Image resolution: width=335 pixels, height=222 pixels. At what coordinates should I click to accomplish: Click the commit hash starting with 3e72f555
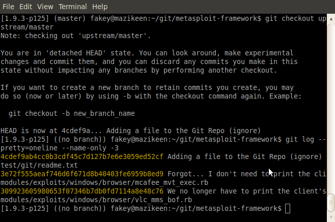coord(82,174)
